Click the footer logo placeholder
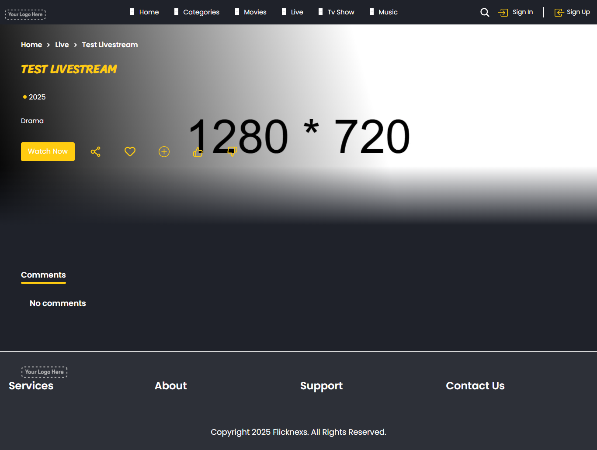 point(44,372)
